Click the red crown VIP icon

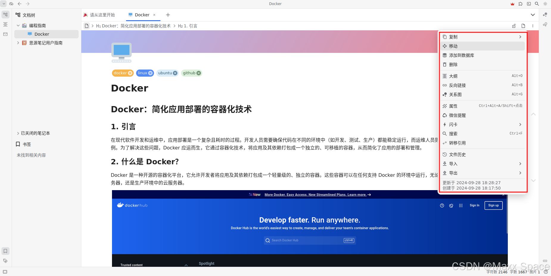tap(512, 4)
